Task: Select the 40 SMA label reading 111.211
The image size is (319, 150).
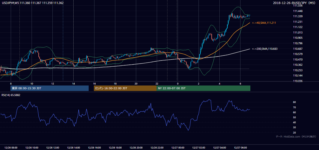Action: tap(264, 23)
